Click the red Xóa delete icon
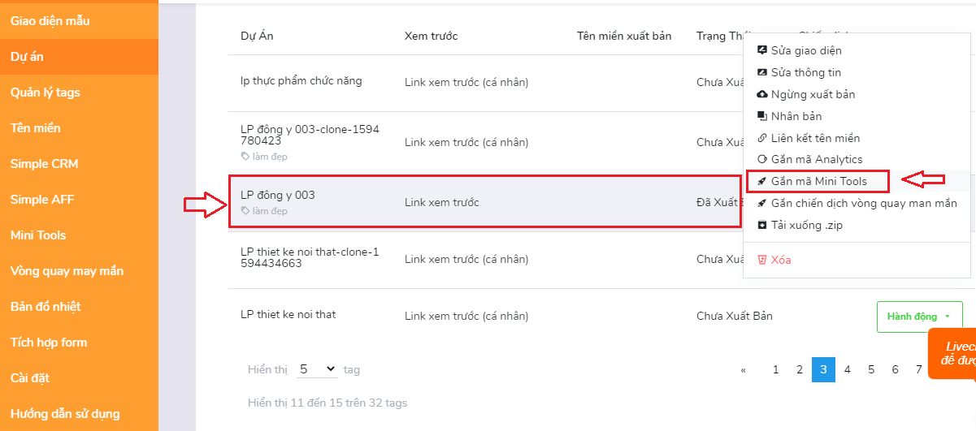This screenshot has width=976, height=431. coord(761,260)
